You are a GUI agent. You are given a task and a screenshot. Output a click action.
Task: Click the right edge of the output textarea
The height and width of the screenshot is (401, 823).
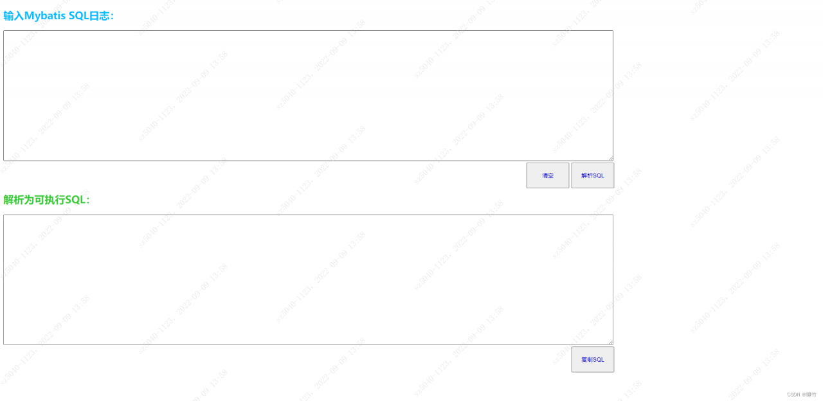[613, 280]
